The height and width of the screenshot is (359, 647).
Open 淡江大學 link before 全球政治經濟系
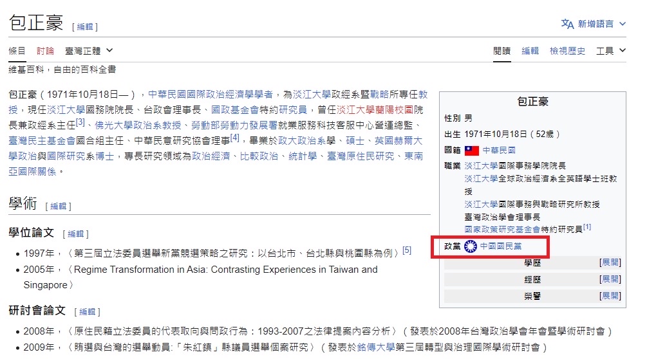pos(481,179)
